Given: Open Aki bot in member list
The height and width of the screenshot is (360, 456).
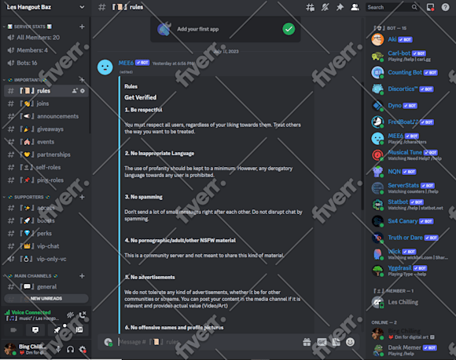Looking at the screenshot, I should (410, 39).
